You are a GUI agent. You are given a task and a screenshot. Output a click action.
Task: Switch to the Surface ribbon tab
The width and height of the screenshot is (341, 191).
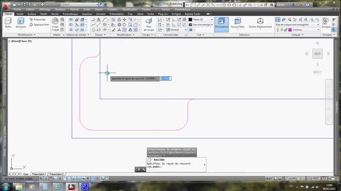pyautogui.click(x=32, y=14)
